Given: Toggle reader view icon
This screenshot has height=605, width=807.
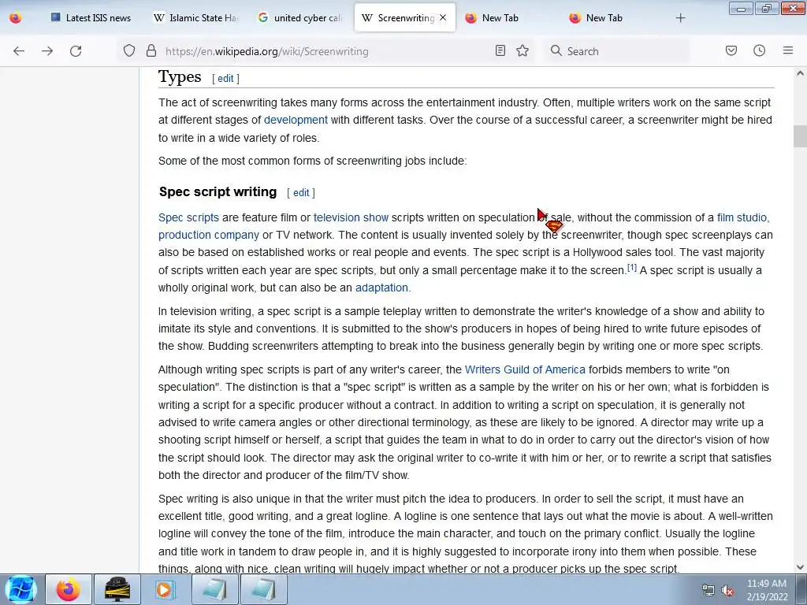Looking at the screenshot, I should (500, 50).
